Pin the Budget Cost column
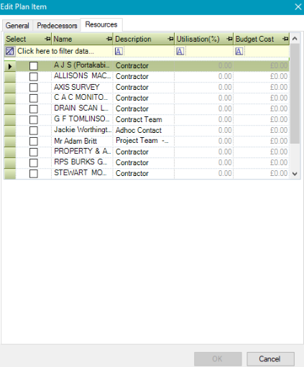This screenshot has height=367, width=304. click(285, 39)
